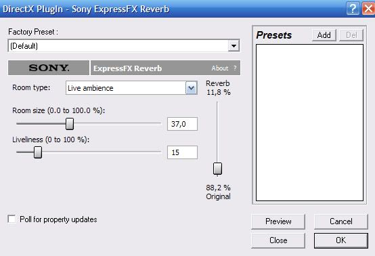Click the Room size slider handle
Image resolution: width=375 pixels, height=256 pixels.
click(70, 124)
